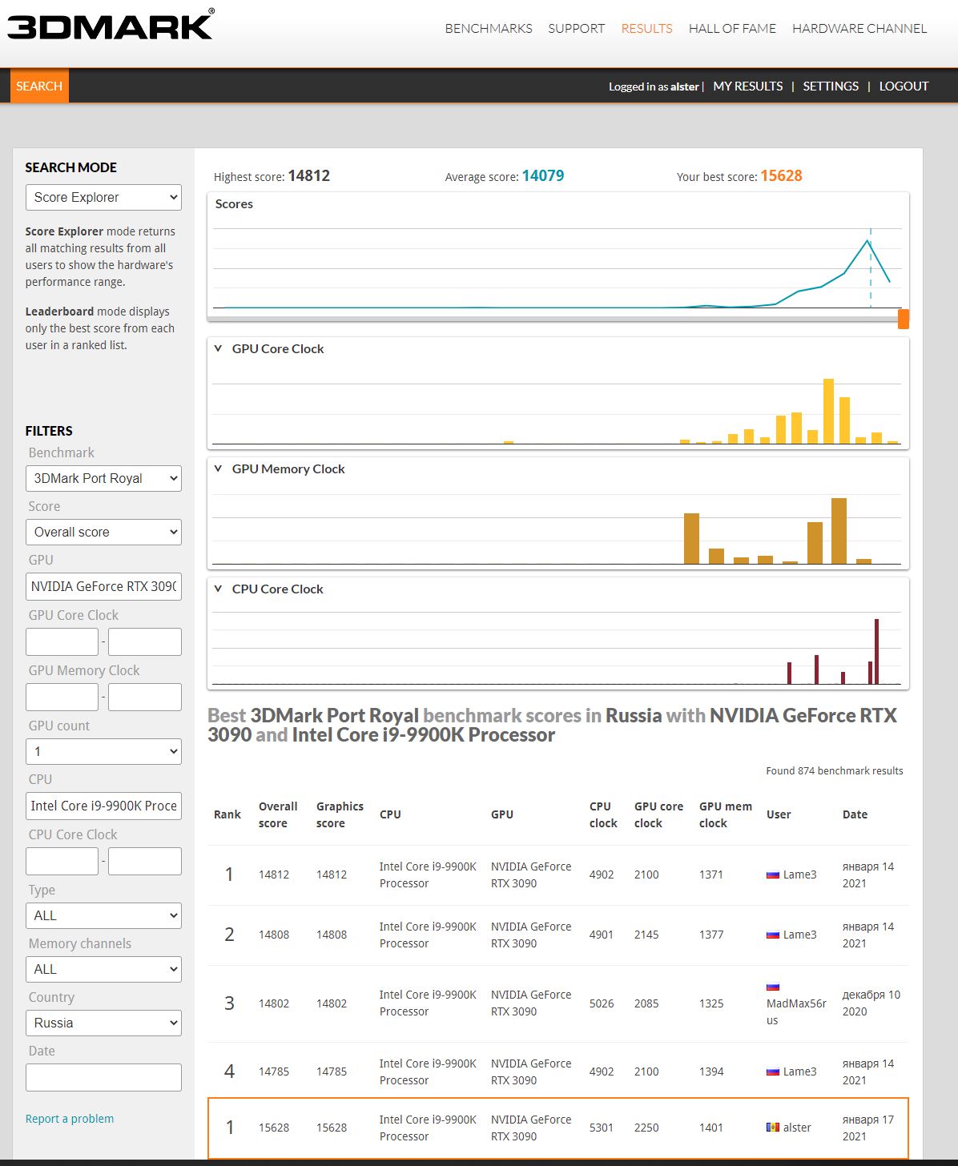Image resolution: width=958 pixels, height=1166 pixels.
Task: Click the CPU Core Clock maximum field
Action: [145, 861]
